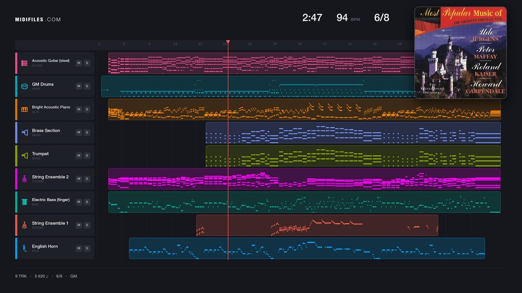This screenshot has height=293, width=522.
Task: Select the Acoustic Guitar (steel) track name
Action: [x=51, y=61]
